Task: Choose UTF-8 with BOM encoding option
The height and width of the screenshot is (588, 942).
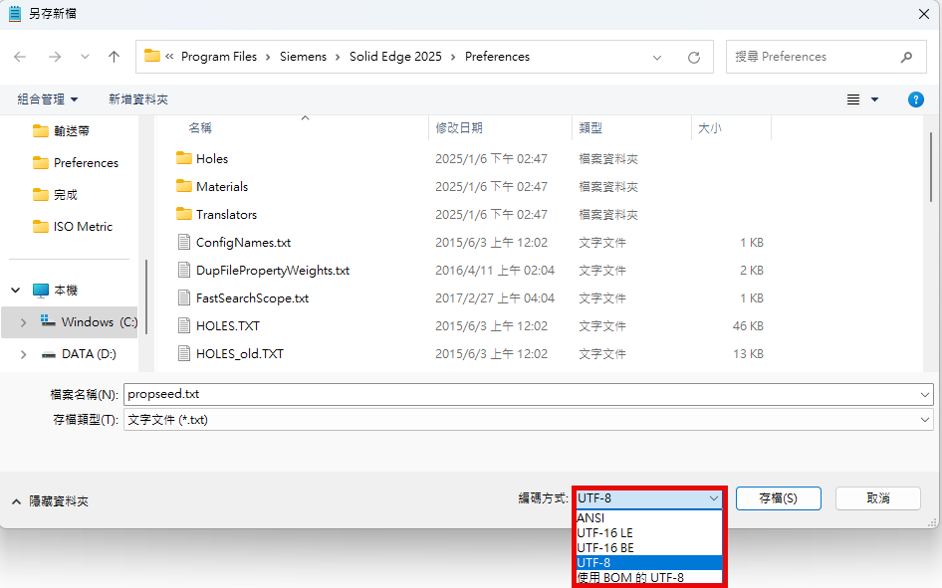Action: pos(630,577)
